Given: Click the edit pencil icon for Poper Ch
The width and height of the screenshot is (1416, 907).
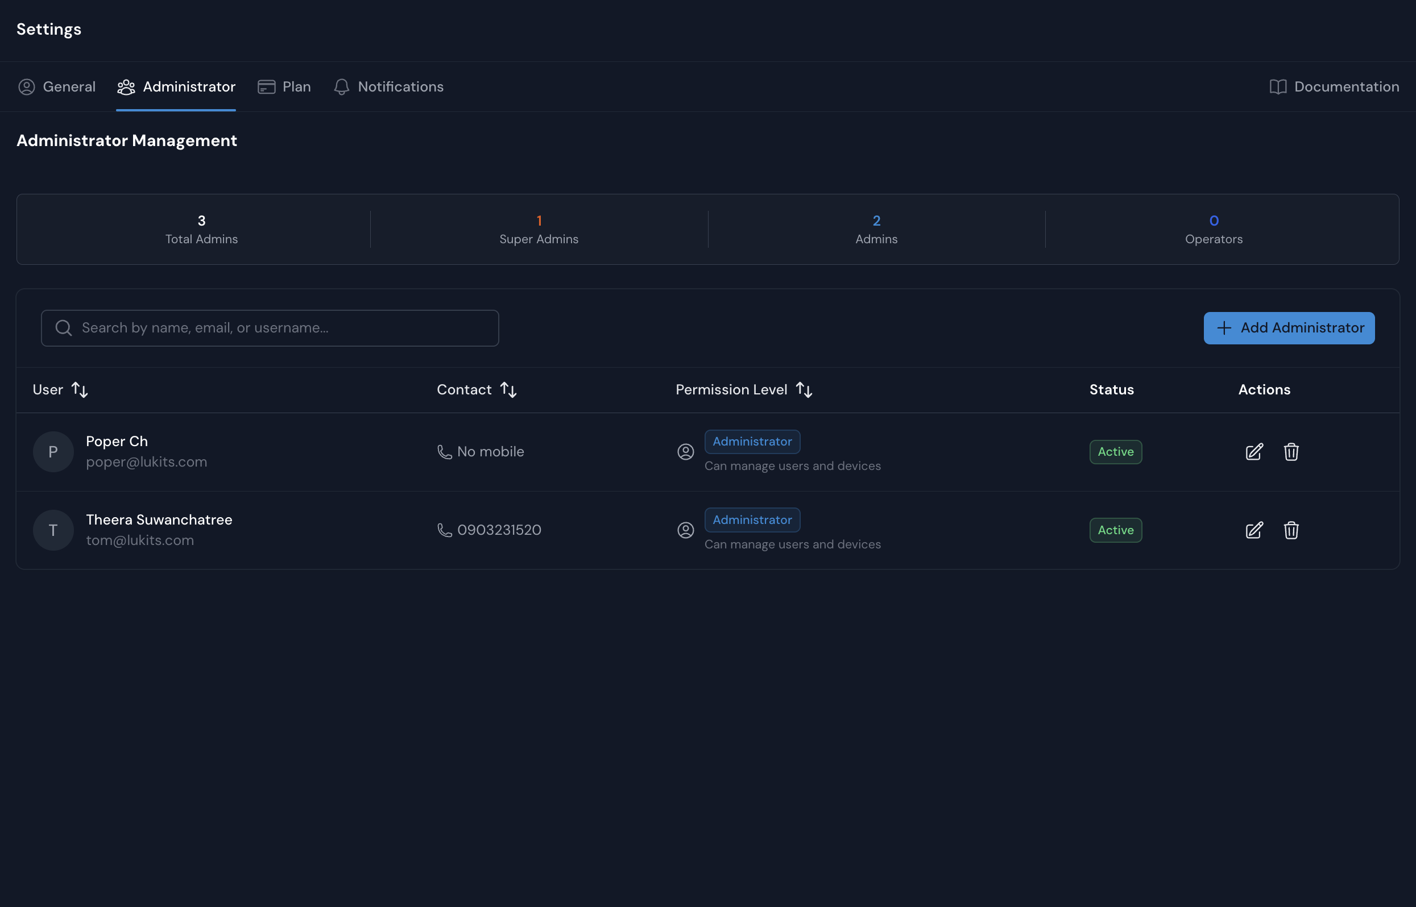Looking at the screenshot, I should 1253,452.
